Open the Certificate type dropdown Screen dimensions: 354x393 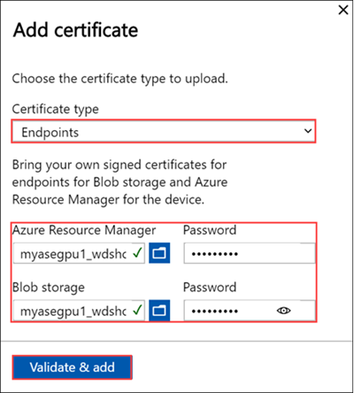click(164, 131)
